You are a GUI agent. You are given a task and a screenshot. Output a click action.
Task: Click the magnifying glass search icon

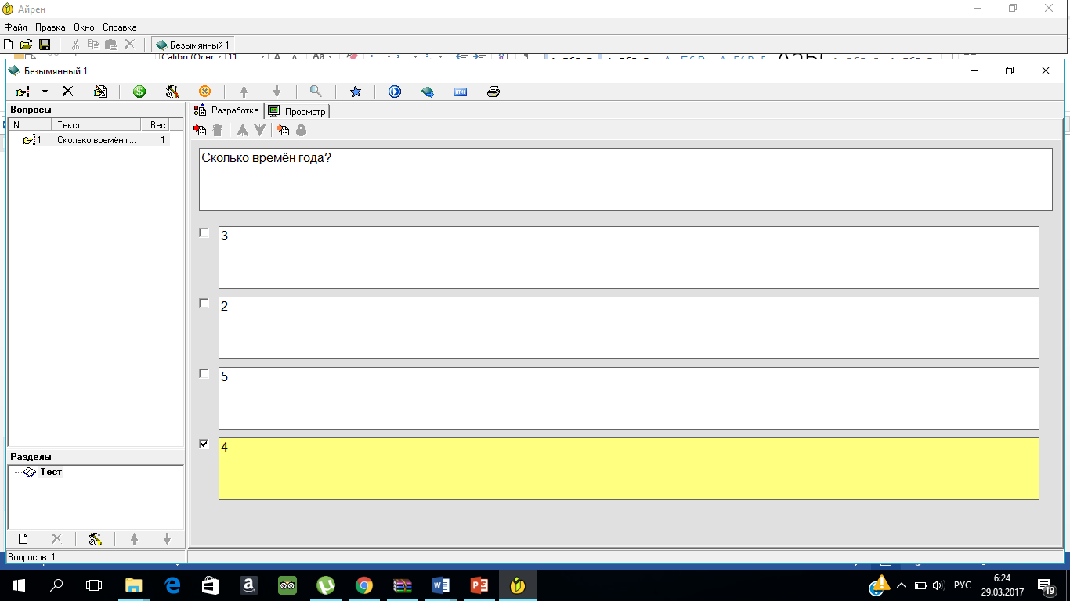(x=316, y=92)
